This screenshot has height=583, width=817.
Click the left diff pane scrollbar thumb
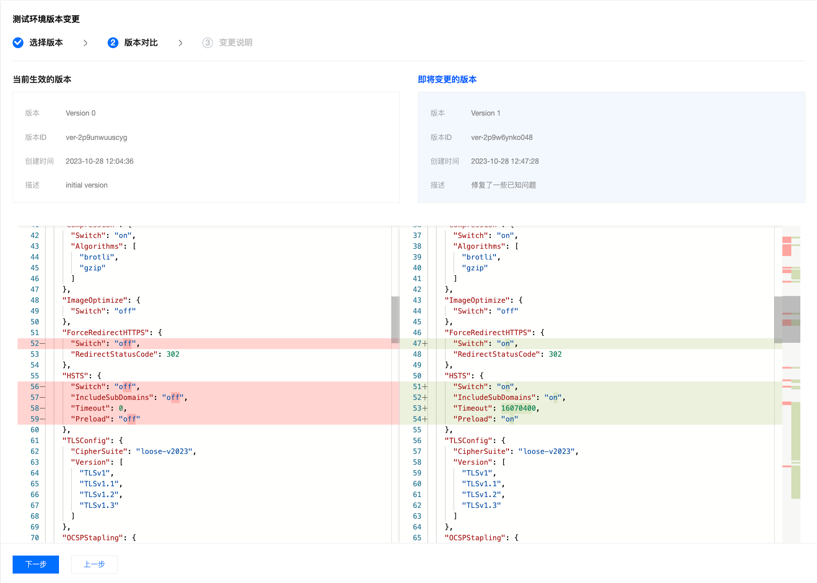(x=395, y=319)
